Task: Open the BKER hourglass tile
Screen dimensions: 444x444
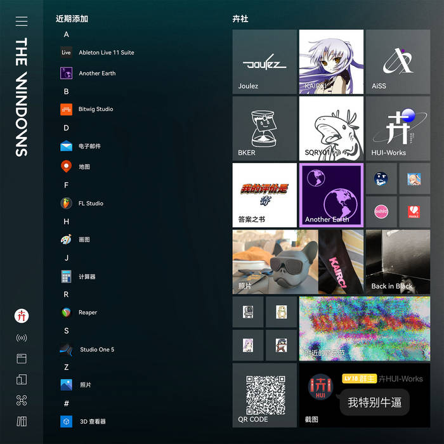Action: tap(264, 128)
